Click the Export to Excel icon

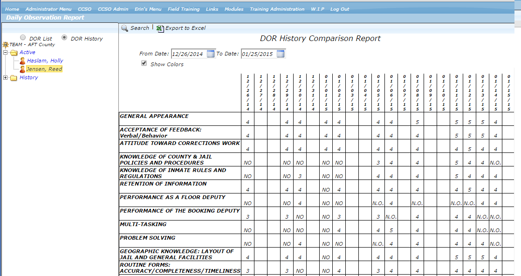point(160,28)
